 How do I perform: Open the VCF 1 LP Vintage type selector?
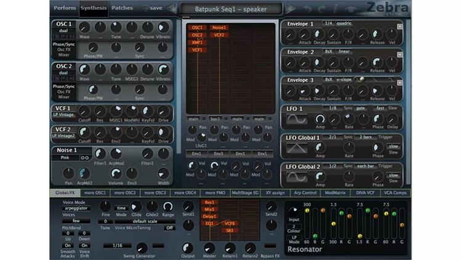(63, 115)
